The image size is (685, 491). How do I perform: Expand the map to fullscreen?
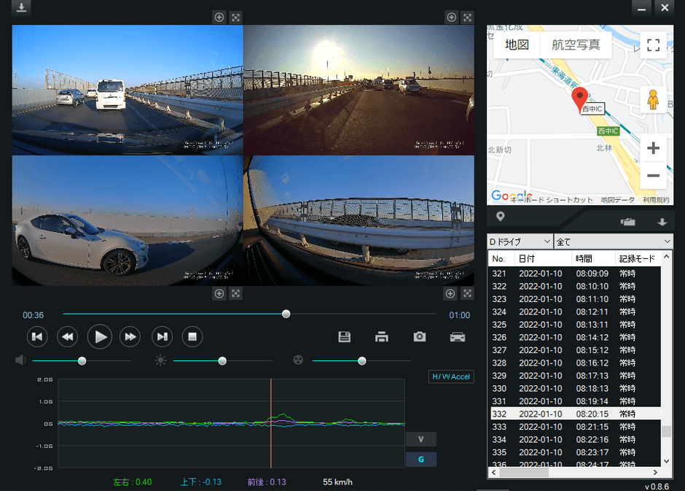pyautogui.click(x=653, y=45)
